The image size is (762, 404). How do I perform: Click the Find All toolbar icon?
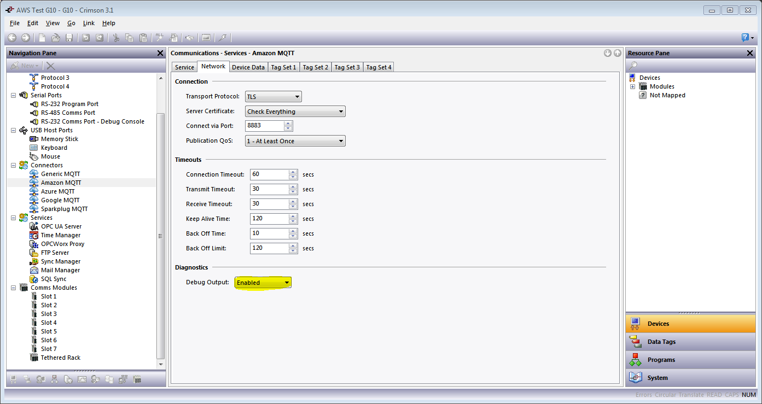coord(160,38)
